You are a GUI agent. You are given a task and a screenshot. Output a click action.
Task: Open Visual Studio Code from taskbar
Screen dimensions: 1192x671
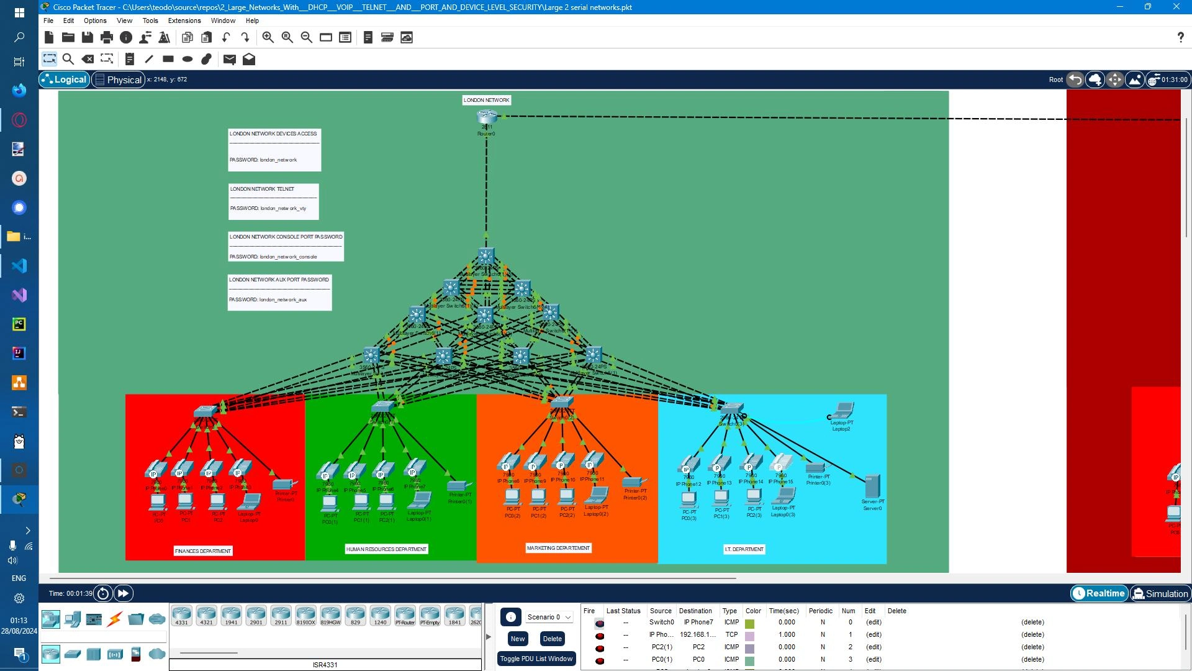(x=19, y=266)
